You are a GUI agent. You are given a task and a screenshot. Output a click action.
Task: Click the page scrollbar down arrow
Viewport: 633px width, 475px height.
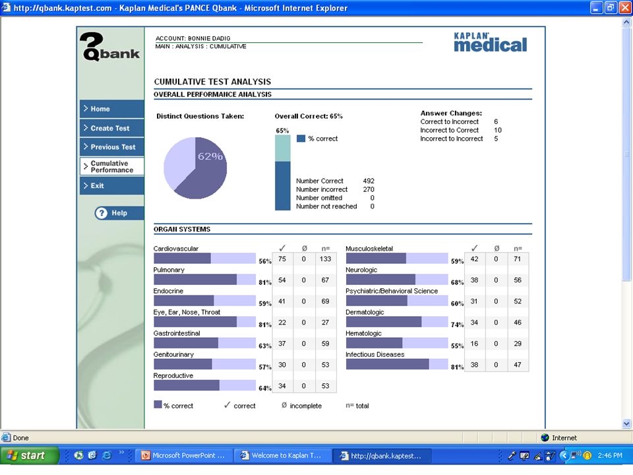pos(626,424)
